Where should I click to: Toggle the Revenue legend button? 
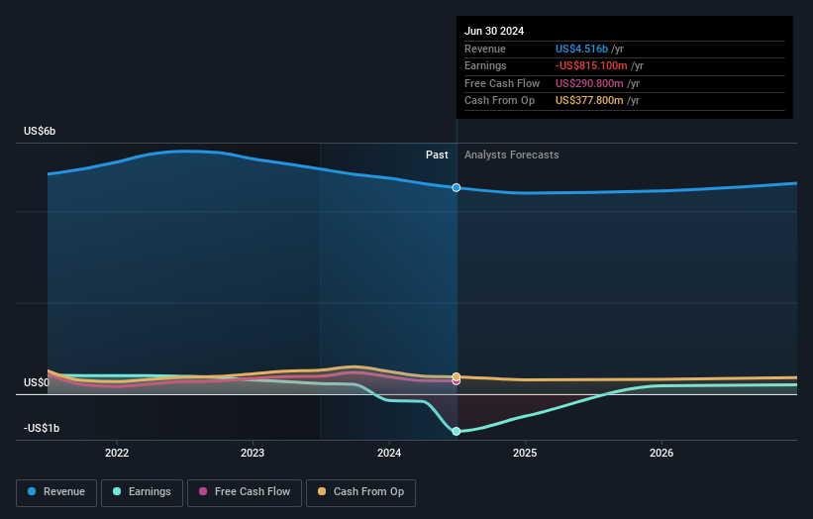(x=56, y=492)
